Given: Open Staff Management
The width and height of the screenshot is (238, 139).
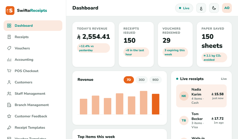Looking at the screenshot, I should pyautogui.click(x=33, y=94).
